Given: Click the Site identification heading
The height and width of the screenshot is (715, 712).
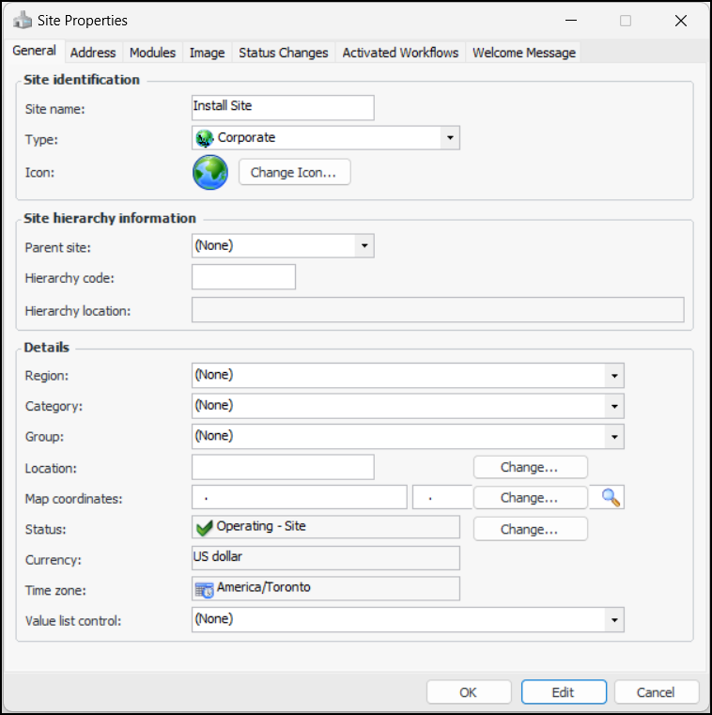Looking at the screenshot, I should coord(82,80).
